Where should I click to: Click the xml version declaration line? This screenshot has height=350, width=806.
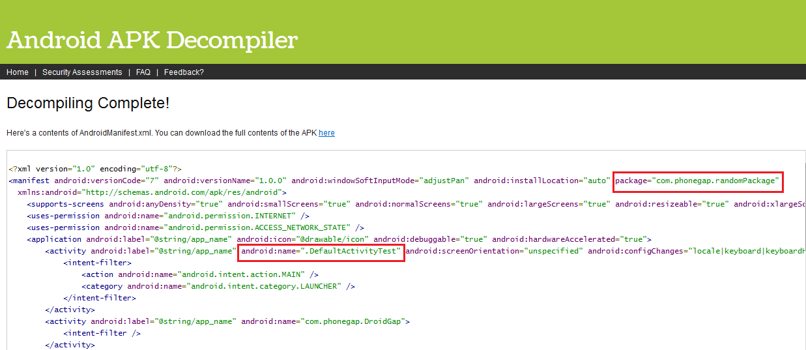(95, 169)
